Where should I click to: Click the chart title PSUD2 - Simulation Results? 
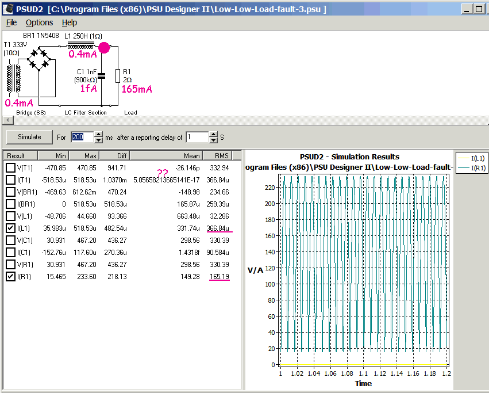(x=349, y=157)
